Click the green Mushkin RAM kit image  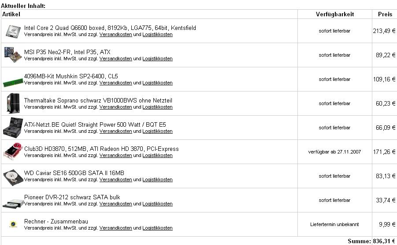pyautogui.click(x=13, y=82)
